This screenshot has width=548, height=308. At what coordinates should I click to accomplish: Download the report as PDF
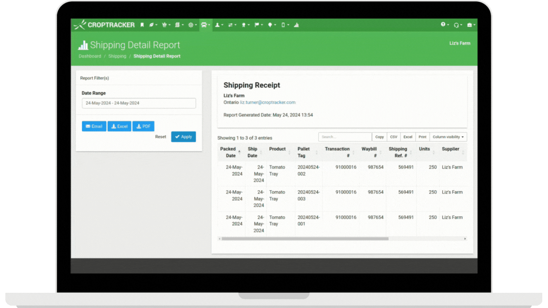pos(143,126)
